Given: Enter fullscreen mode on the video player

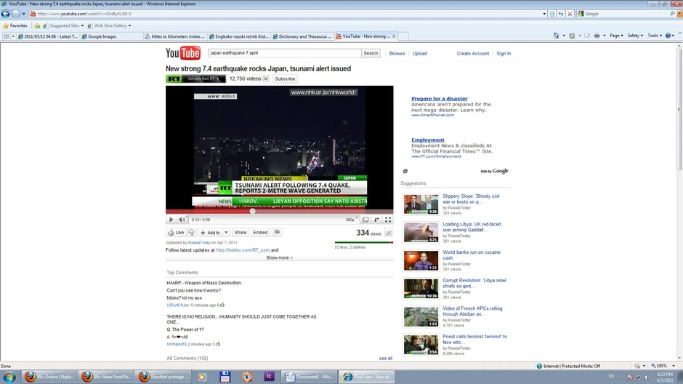Looking at the screenshot, I should point(388,220).
